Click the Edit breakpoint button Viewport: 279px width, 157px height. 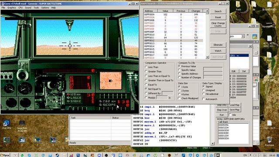click(234, 71)
